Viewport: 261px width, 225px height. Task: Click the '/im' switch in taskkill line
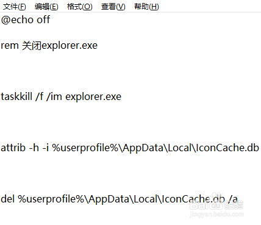pos(54,96)
